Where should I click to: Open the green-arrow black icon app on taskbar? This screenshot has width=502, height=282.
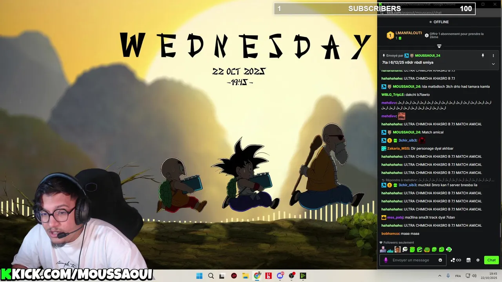point(303,276)
